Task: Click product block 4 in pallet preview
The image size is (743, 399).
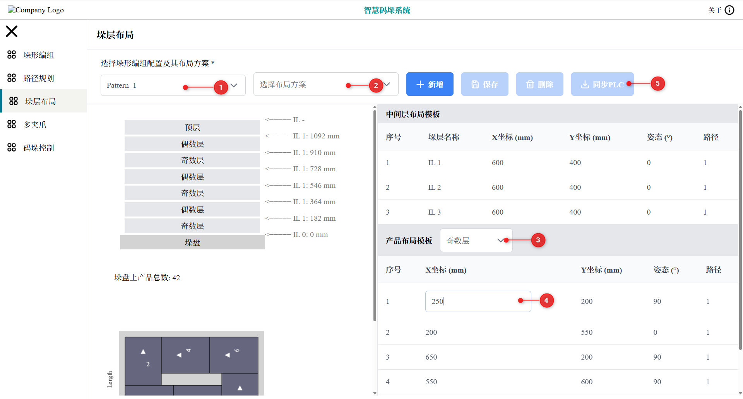Action: pyautogui.click(x=185, y=355)
